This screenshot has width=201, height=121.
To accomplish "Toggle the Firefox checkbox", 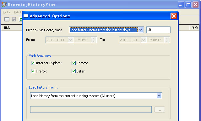I will point(33,71).
